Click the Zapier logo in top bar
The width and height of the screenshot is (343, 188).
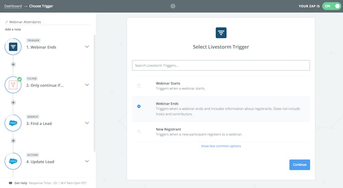[173, 6]
